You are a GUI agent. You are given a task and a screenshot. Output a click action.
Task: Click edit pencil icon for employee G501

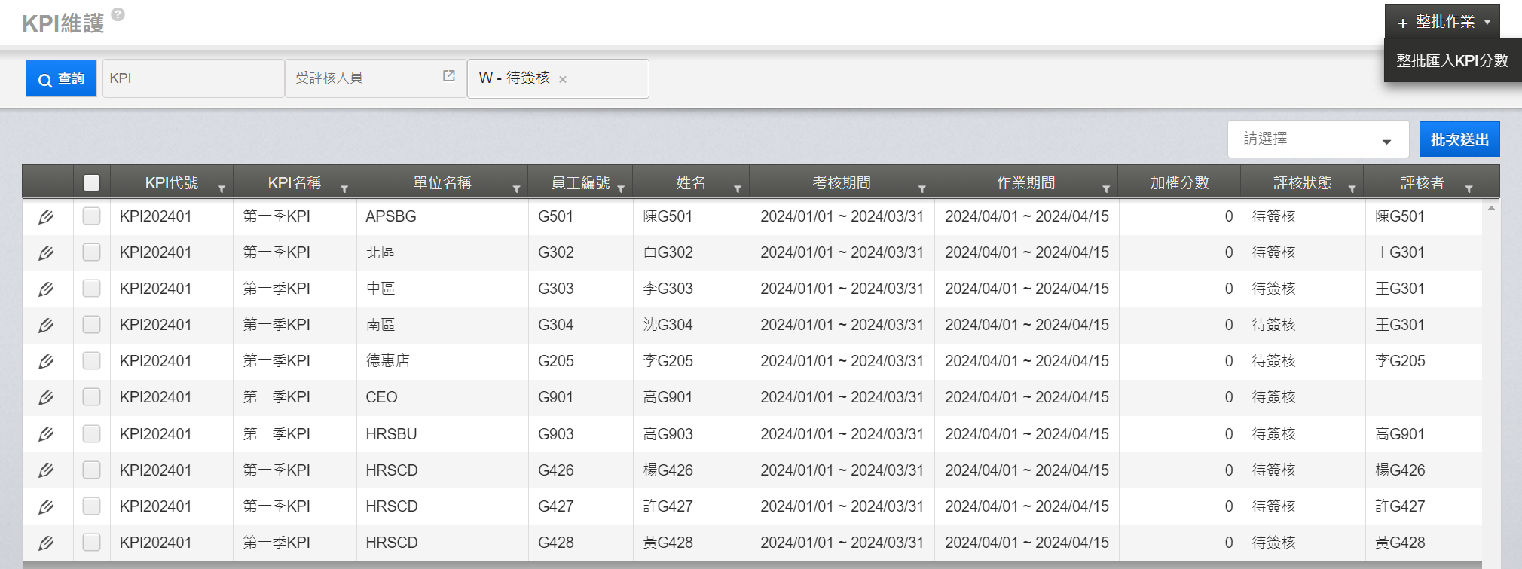click(x=46, y=217)
